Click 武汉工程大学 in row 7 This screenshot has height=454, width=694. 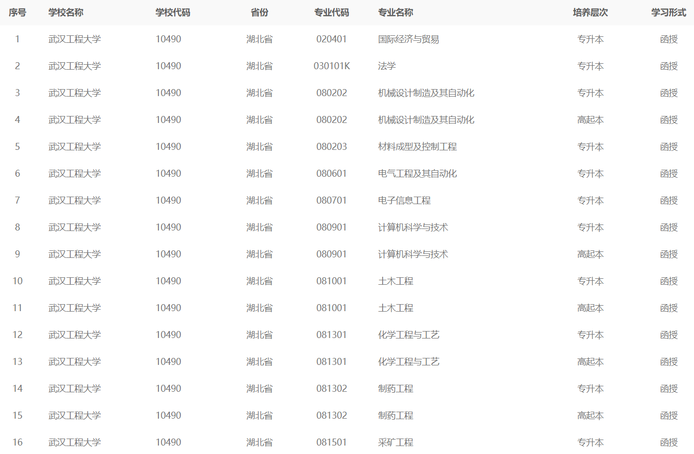(75, 201)
